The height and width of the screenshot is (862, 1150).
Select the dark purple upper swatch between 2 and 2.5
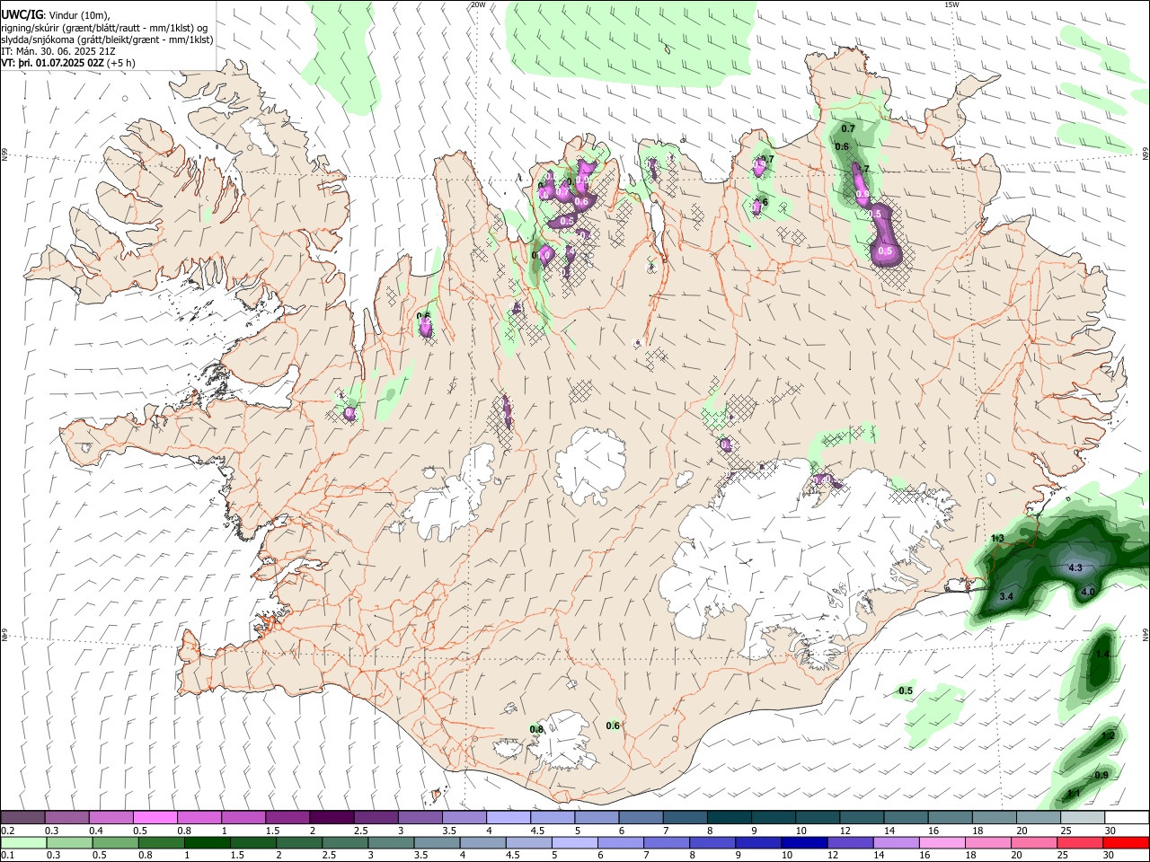coord(331,818)
